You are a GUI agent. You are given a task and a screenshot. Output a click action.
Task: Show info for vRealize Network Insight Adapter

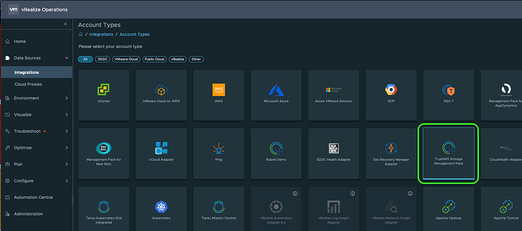410,193
